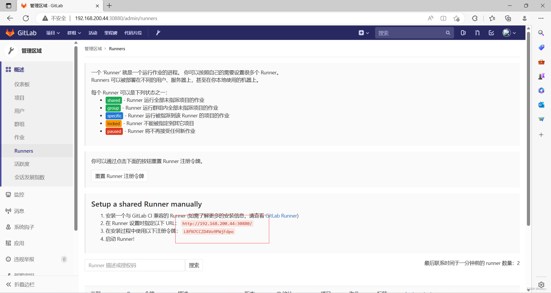Open 仪表板 in the sidebar

pos(22,84)
